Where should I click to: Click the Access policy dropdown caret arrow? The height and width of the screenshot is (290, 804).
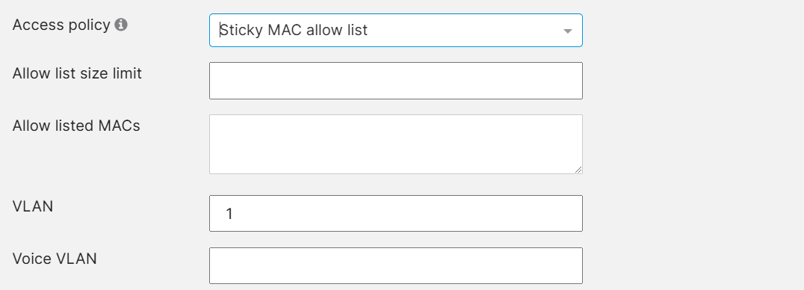pos(568,31)
